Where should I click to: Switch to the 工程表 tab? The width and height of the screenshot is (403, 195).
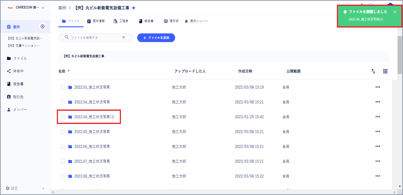pos(121,21)
